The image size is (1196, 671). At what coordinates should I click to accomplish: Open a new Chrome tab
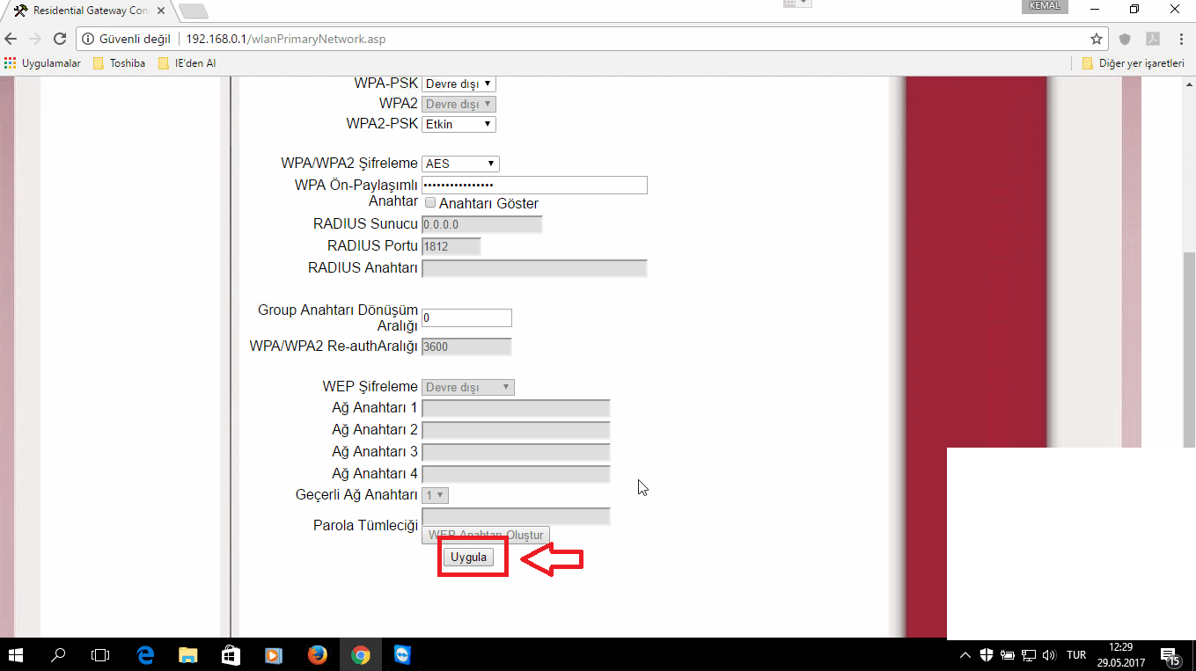tap(193, 11)
